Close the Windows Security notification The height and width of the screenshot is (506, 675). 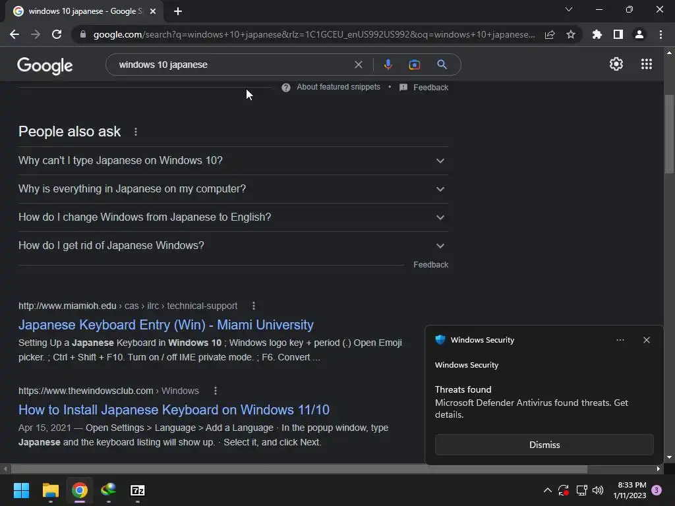click(x=647, y=340)
